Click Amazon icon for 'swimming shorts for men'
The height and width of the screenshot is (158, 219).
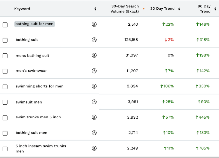tap(94, 86)
